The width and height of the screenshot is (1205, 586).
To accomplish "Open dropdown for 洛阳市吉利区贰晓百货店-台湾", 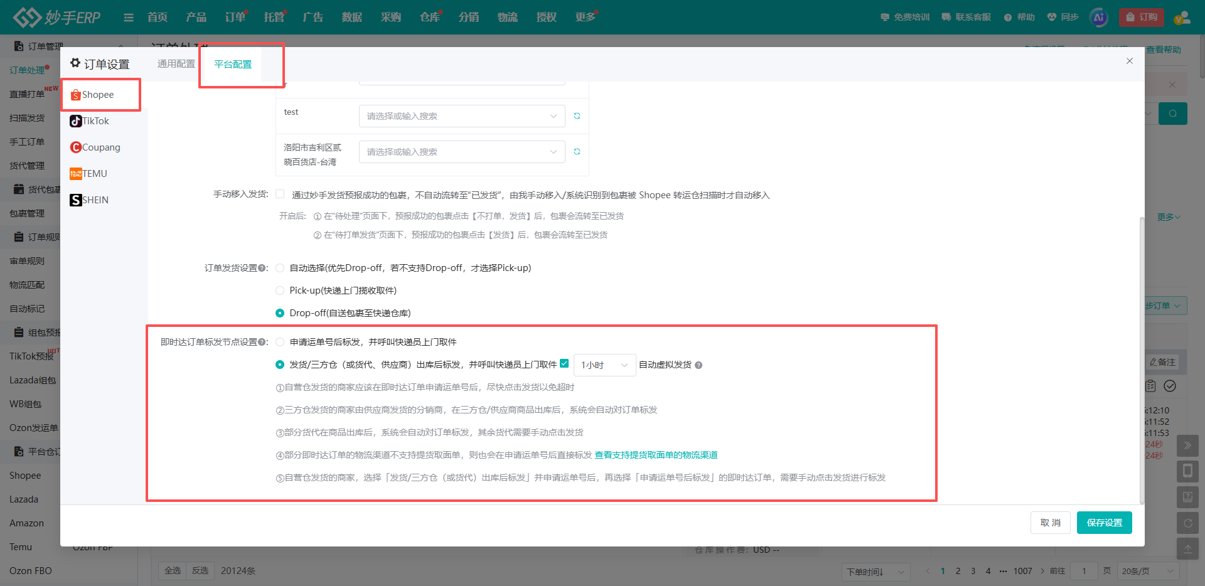I will click(x=462, y=152).
